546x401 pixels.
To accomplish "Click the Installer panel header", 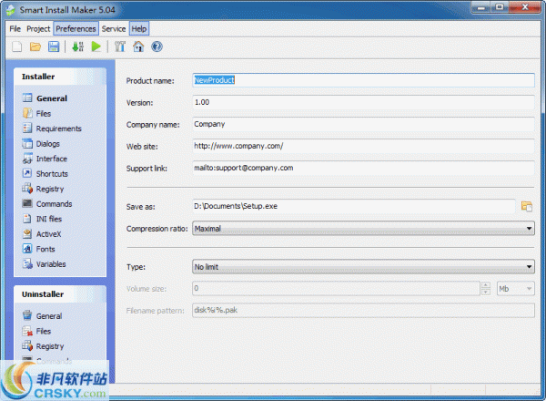I will [x=60, y=77].
